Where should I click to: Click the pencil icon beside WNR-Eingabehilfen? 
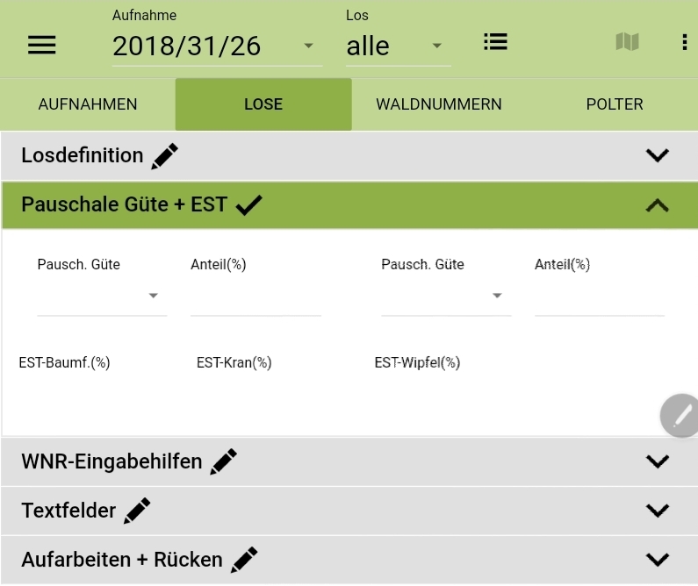point(224,461)
